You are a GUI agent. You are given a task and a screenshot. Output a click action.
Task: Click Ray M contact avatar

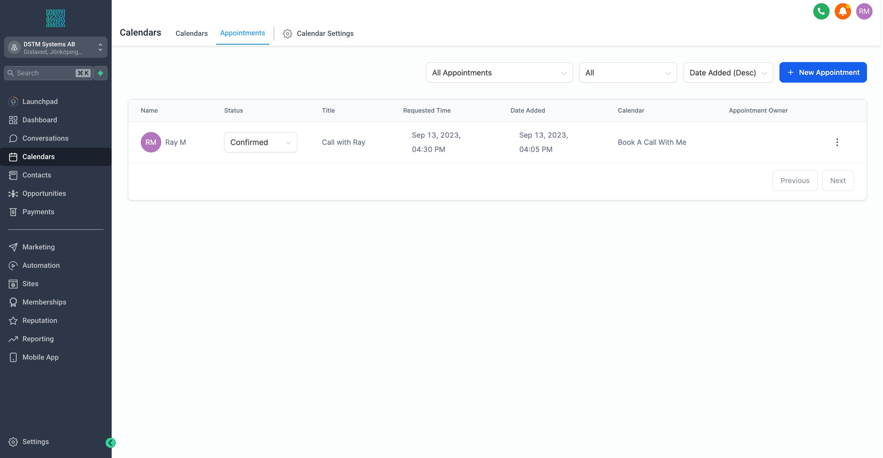[151, 142]
